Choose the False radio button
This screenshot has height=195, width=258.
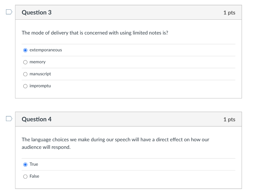pos(25,177)
